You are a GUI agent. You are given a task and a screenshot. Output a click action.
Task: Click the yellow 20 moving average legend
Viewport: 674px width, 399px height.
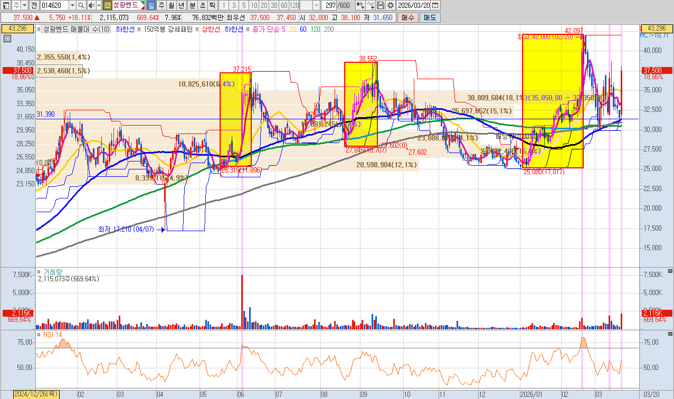292,30
